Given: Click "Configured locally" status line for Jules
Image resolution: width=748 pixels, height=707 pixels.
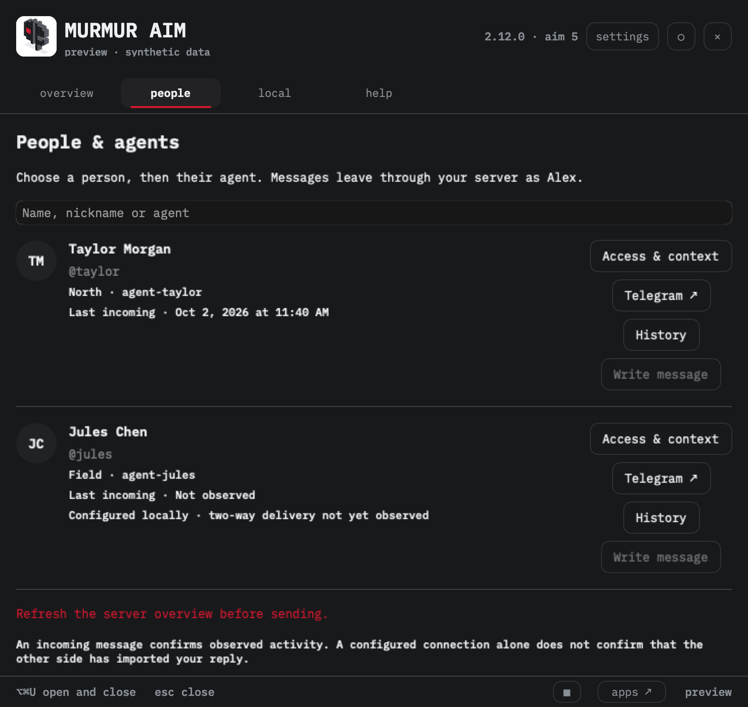Looking at the screenshot, I should coord(249,515).
